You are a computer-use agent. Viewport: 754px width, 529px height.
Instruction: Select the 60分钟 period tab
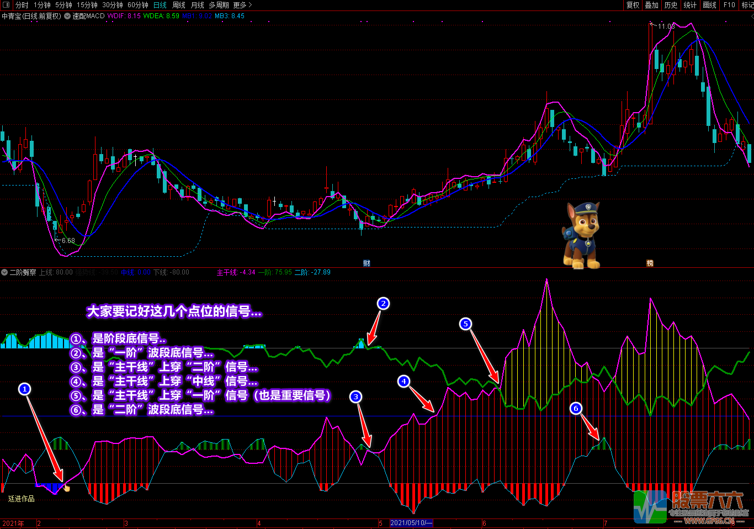tap(137, 5)
